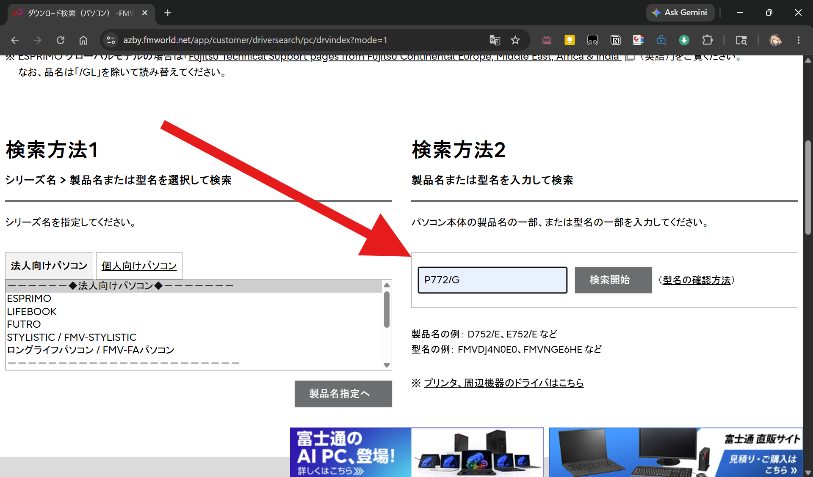Screen dimensions: 813x477
Task: Open the 富士通のAI PC登場 banner
Action: 417,452
